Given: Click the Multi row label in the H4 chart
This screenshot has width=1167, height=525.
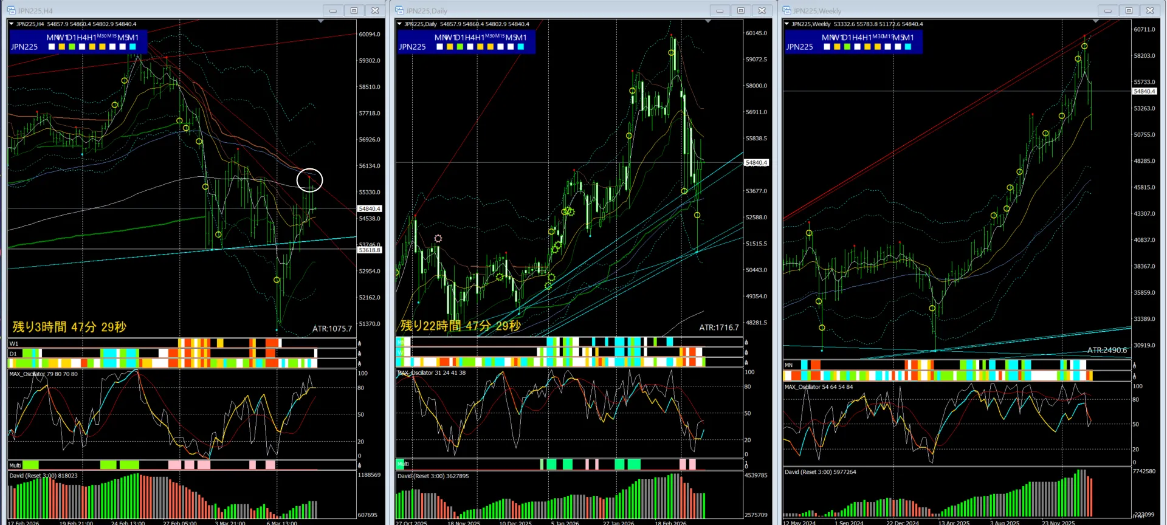Looking at the screenshot, I should tap(15, 465).
